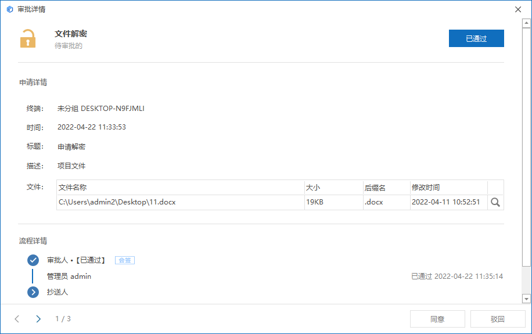
Task: Click the magnifier icon for 11.docx
Action: tap(495, 202)
